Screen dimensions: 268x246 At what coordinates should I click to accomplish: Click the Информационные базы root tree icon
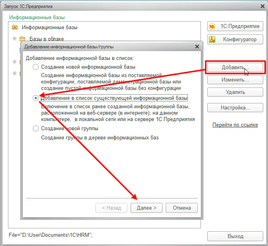coord(15,28)
